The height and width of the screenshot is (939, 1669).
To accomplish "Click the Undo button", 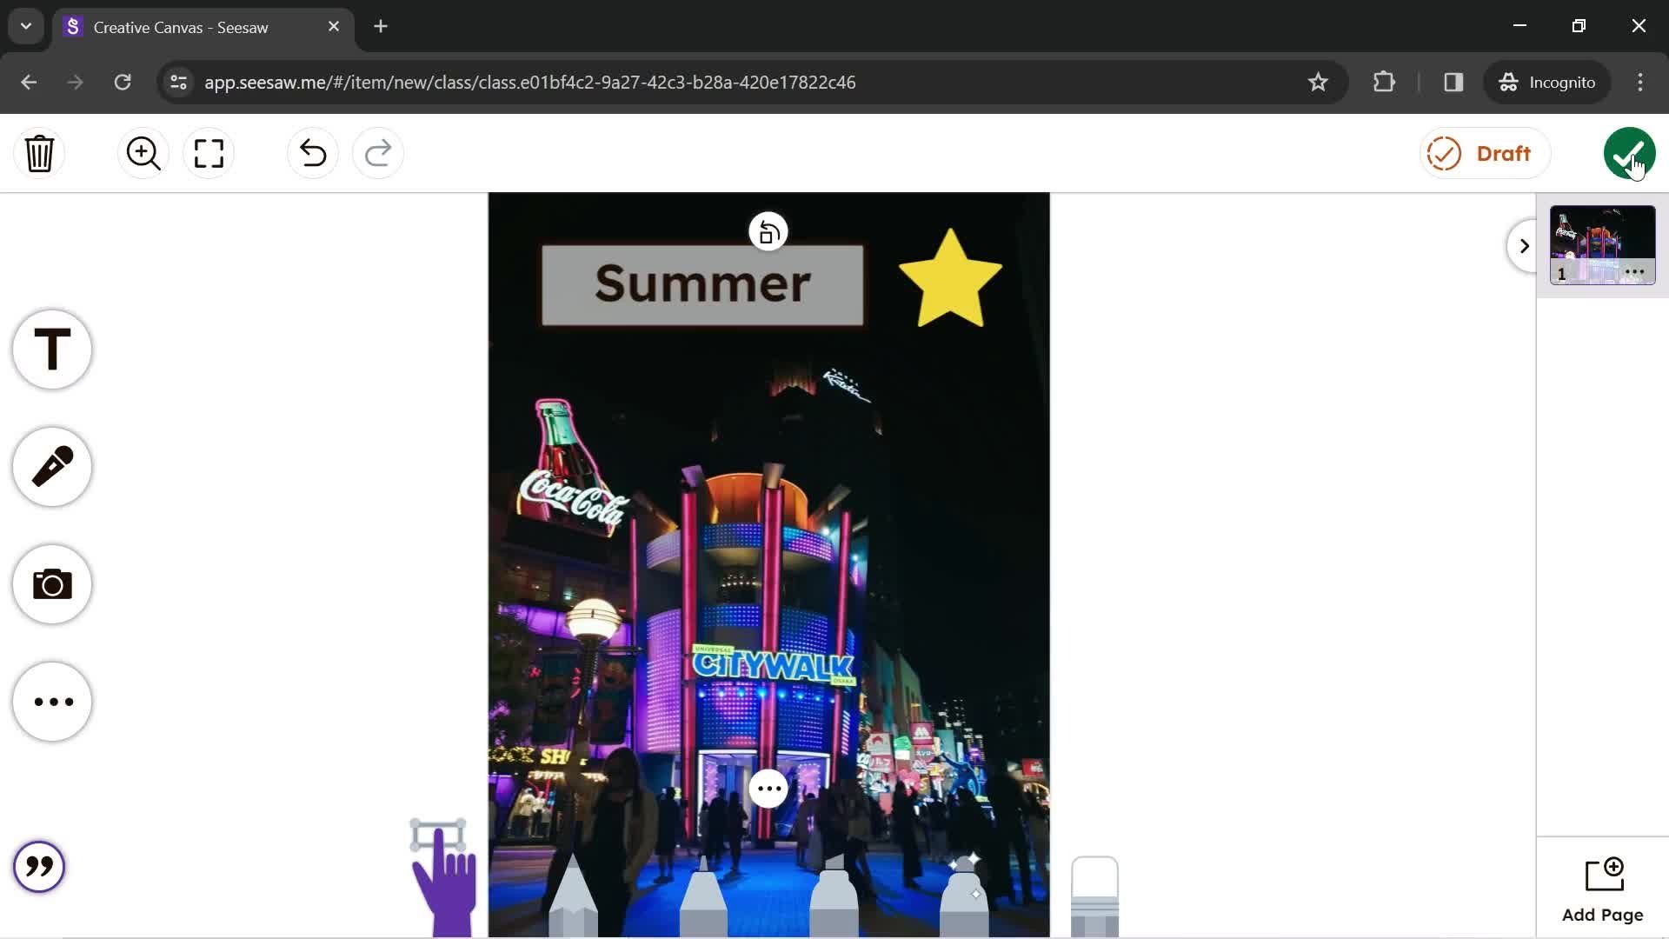I will (312, 152).
